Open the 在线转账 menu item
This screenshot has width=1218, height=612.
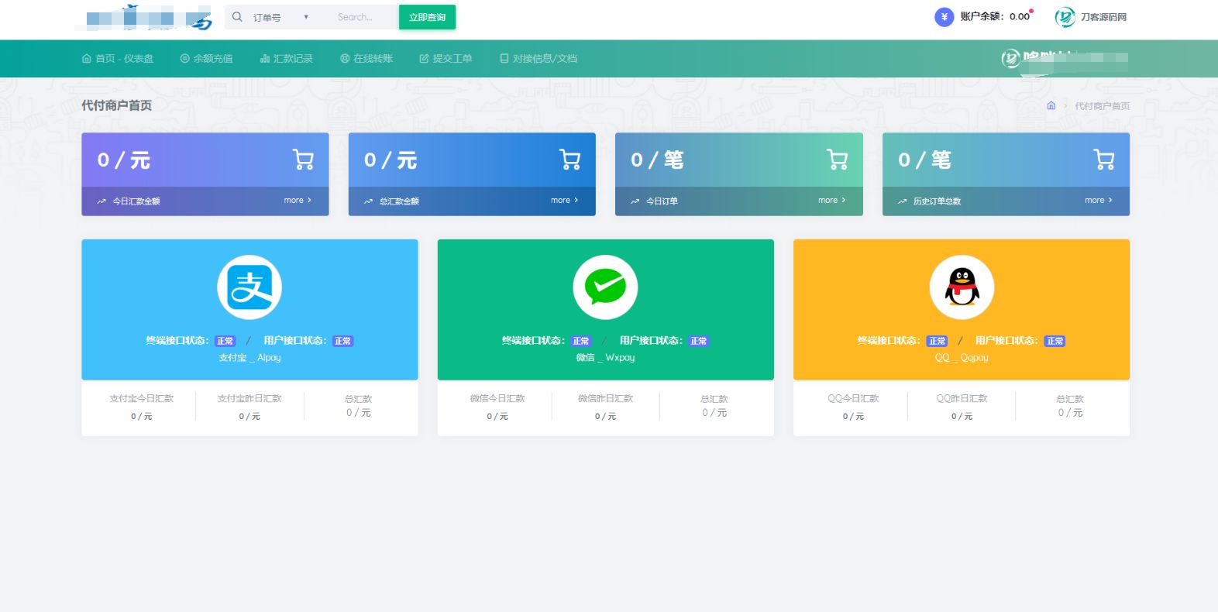pos(366,59)
